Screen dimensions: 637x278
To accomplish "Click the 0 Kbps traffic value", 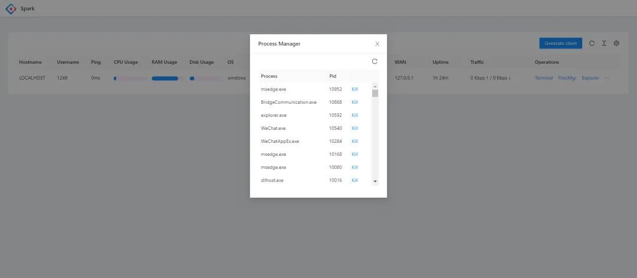I will 491,78.
